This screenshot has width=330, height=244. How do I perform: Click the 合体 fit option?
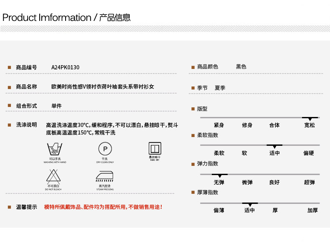[274, 125]
